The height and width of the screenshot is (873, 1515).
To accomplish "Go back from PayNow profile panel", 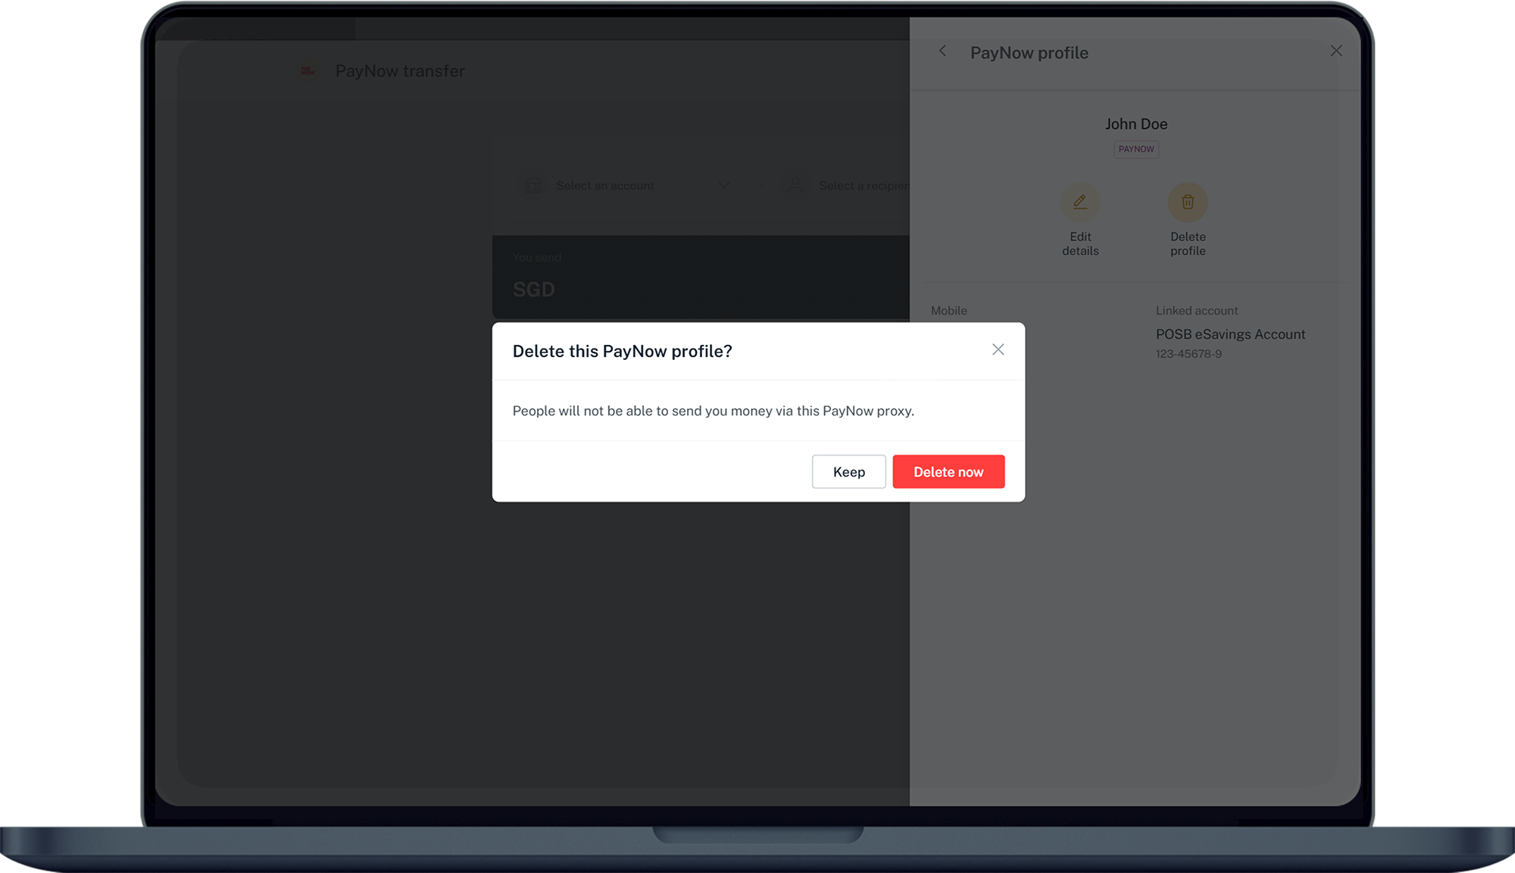I will (942, 51).
